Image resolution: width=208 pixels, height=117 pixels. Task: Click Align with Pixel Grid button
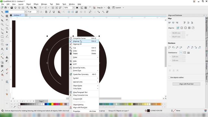tap(186, 84)
